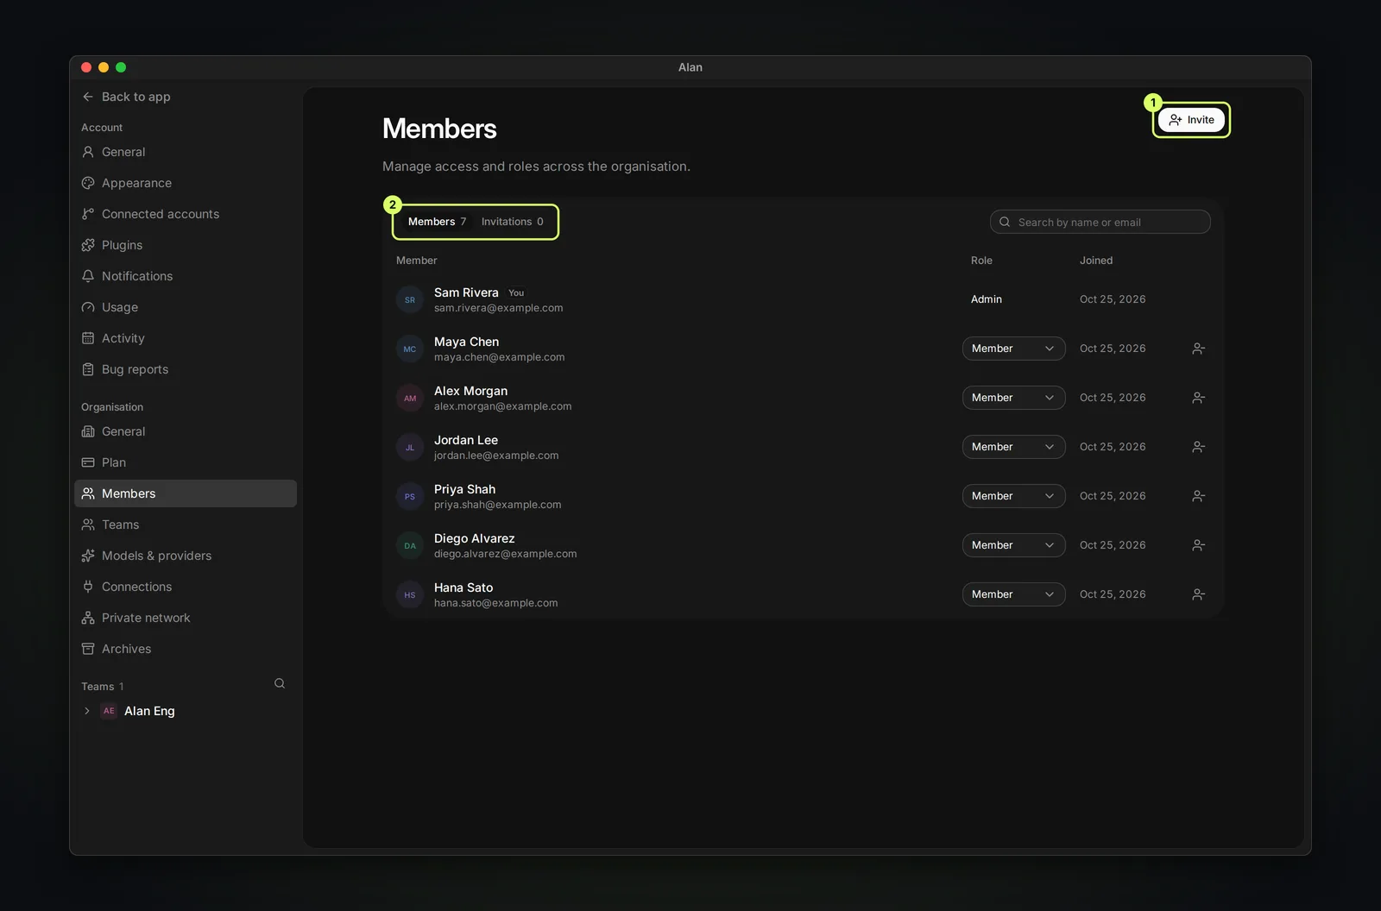
Task: Open Teams in Organisation section
Action: click(x=186, y=525)
